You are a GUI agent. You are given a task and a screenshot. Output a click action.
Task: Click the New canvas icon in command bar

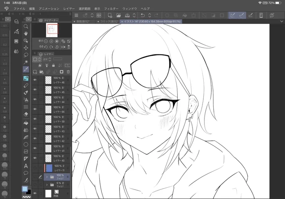[x=110, y=15]
